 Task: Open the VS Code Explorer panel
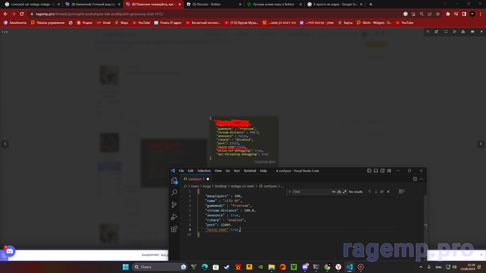[x=174, y=180]
